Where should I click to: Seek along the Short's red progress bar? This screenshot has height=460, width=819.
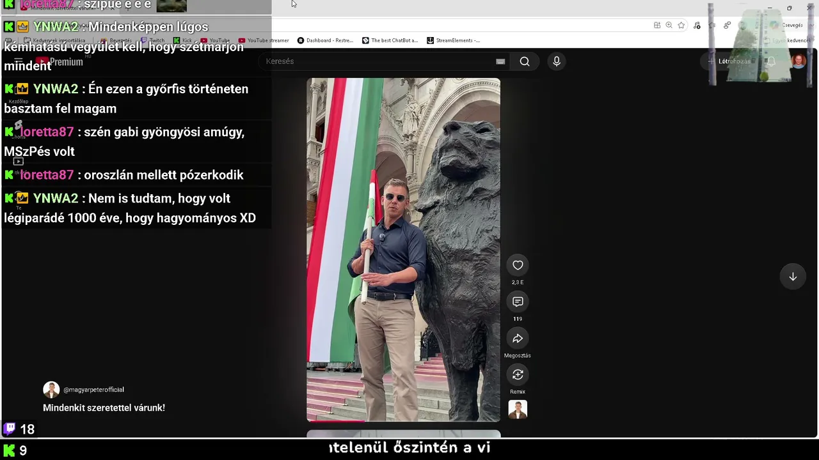(403, 420)
